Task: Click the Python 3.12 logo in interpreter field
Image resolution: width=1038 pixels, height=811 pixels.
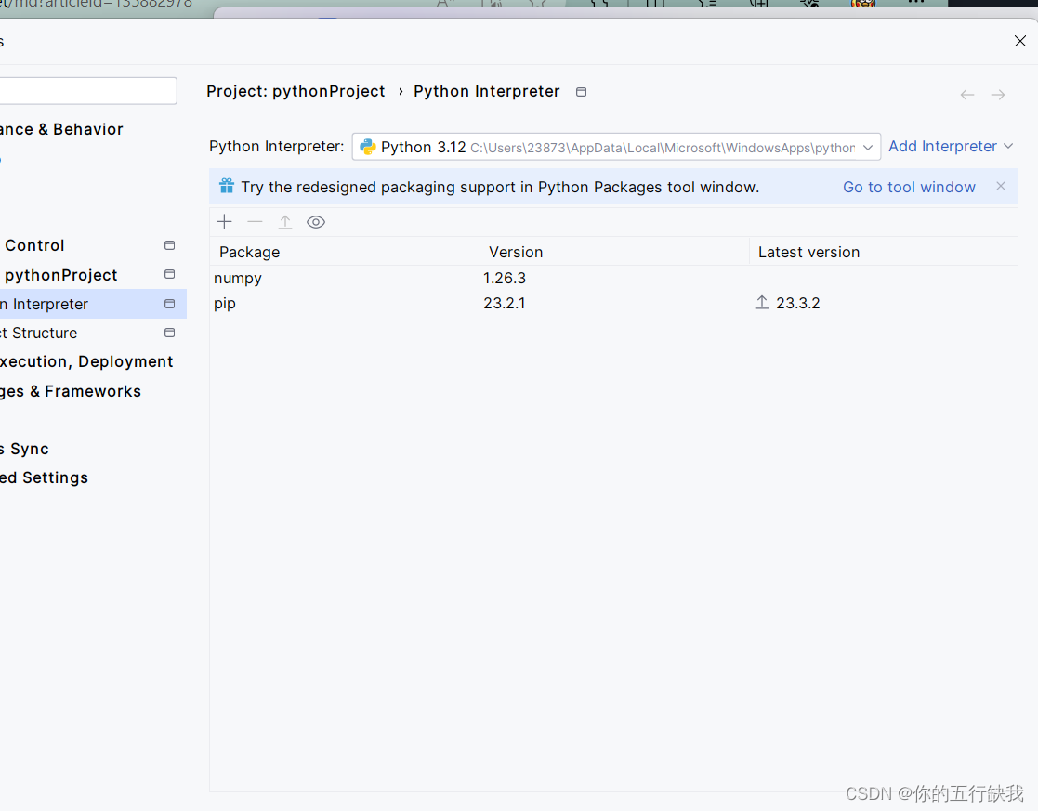Action: click(x=367, y=146)
